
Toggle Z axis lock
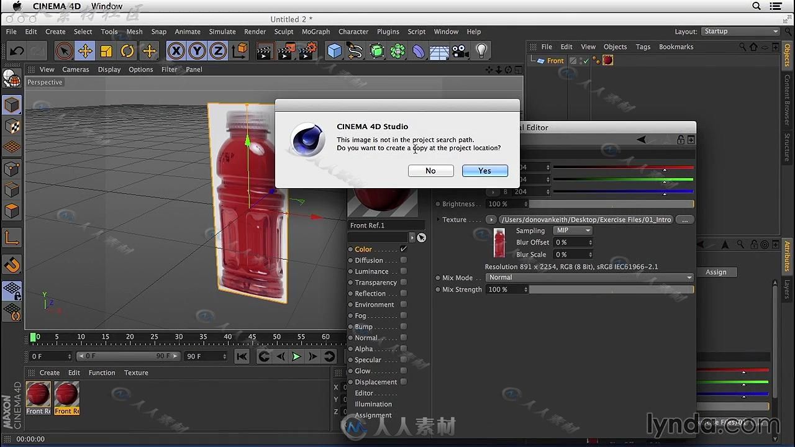[x=218, y=51]
